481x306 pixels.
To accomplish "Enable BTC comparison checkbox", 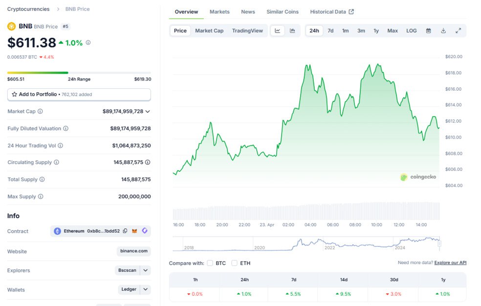I will click(210, 263).
